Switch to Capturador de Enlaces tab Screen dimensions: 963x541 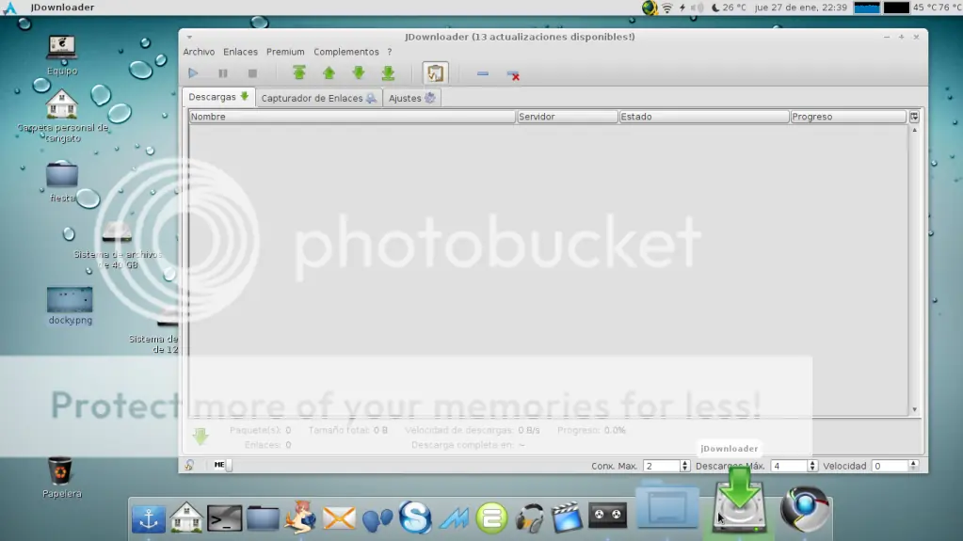point(319,98)
